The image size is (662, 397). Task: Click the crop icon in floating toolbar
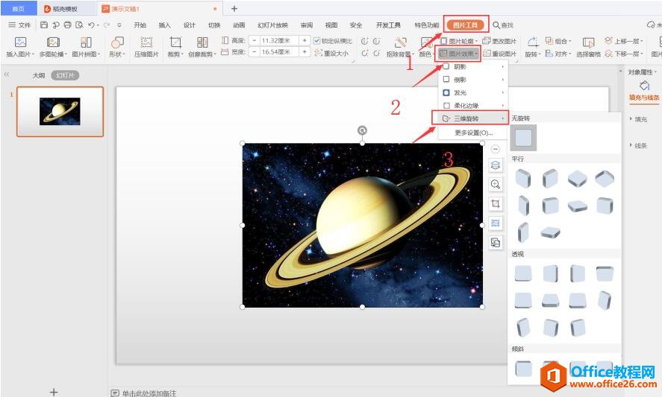tap(496, 203)
